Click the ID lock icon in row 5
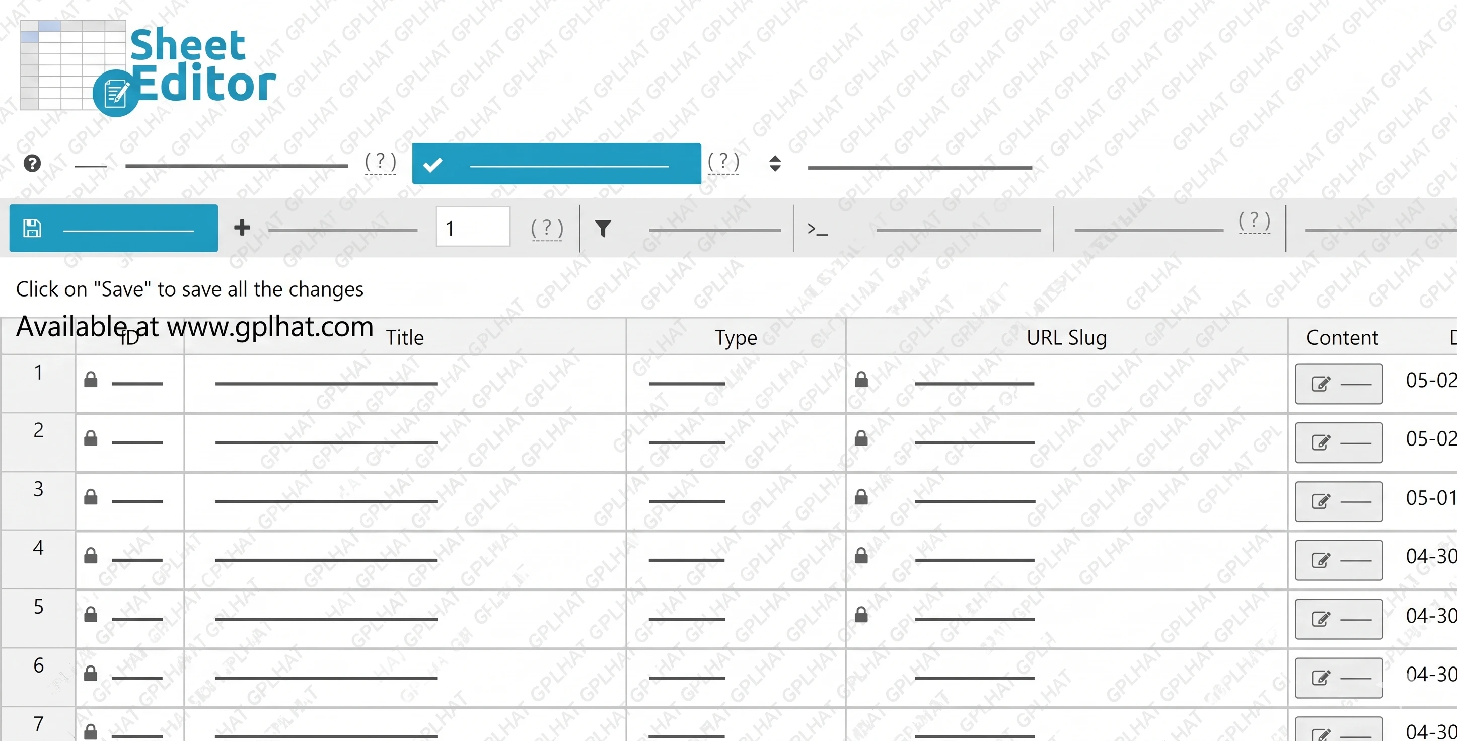Screen dimensions: 1457x741 (91, 615)
